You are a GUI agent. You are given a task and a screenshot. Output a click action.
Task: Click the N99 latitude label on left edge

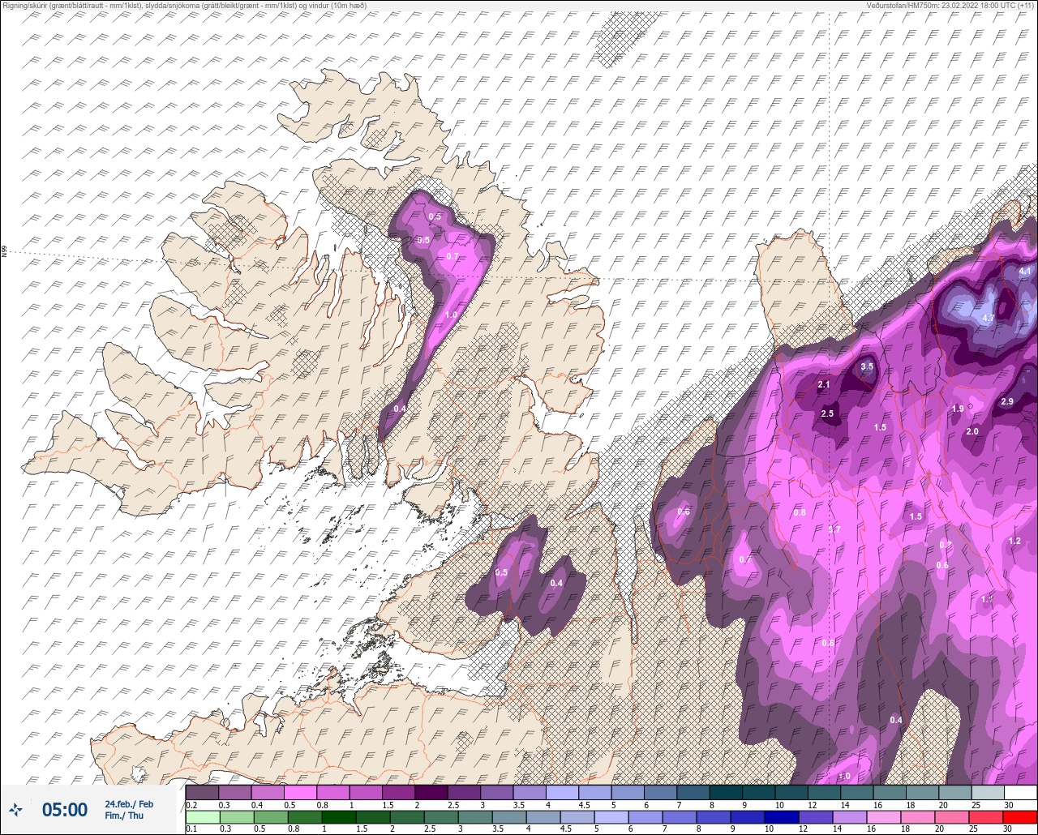coord(4,252)
